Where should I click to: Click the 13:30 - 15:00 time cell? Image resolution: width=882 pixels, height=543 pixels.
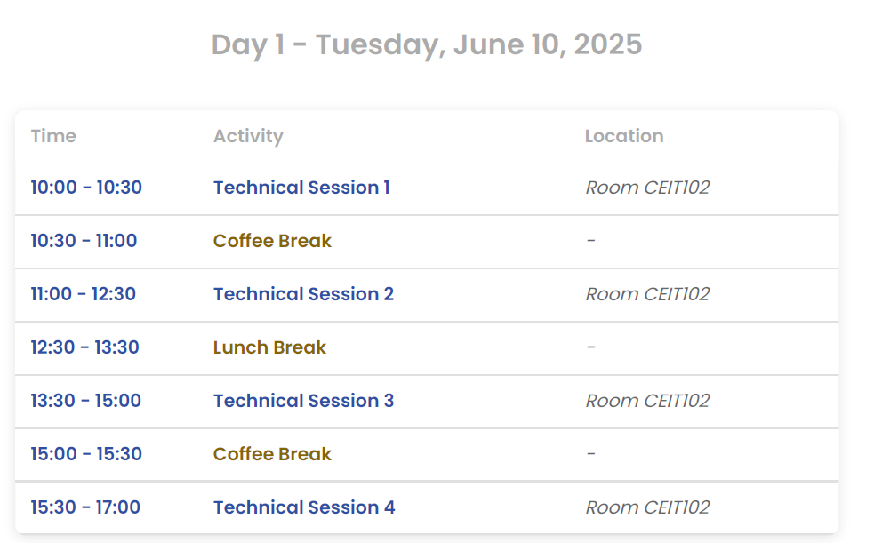point(85,401)
